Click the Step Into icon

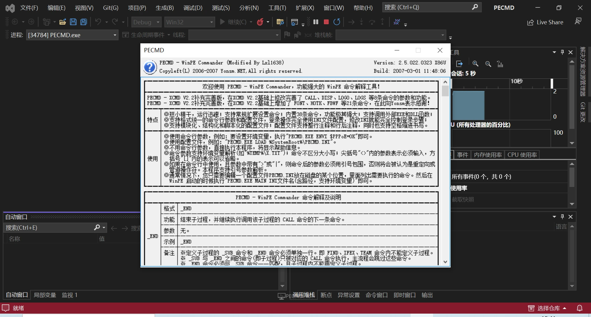(361, 22)
